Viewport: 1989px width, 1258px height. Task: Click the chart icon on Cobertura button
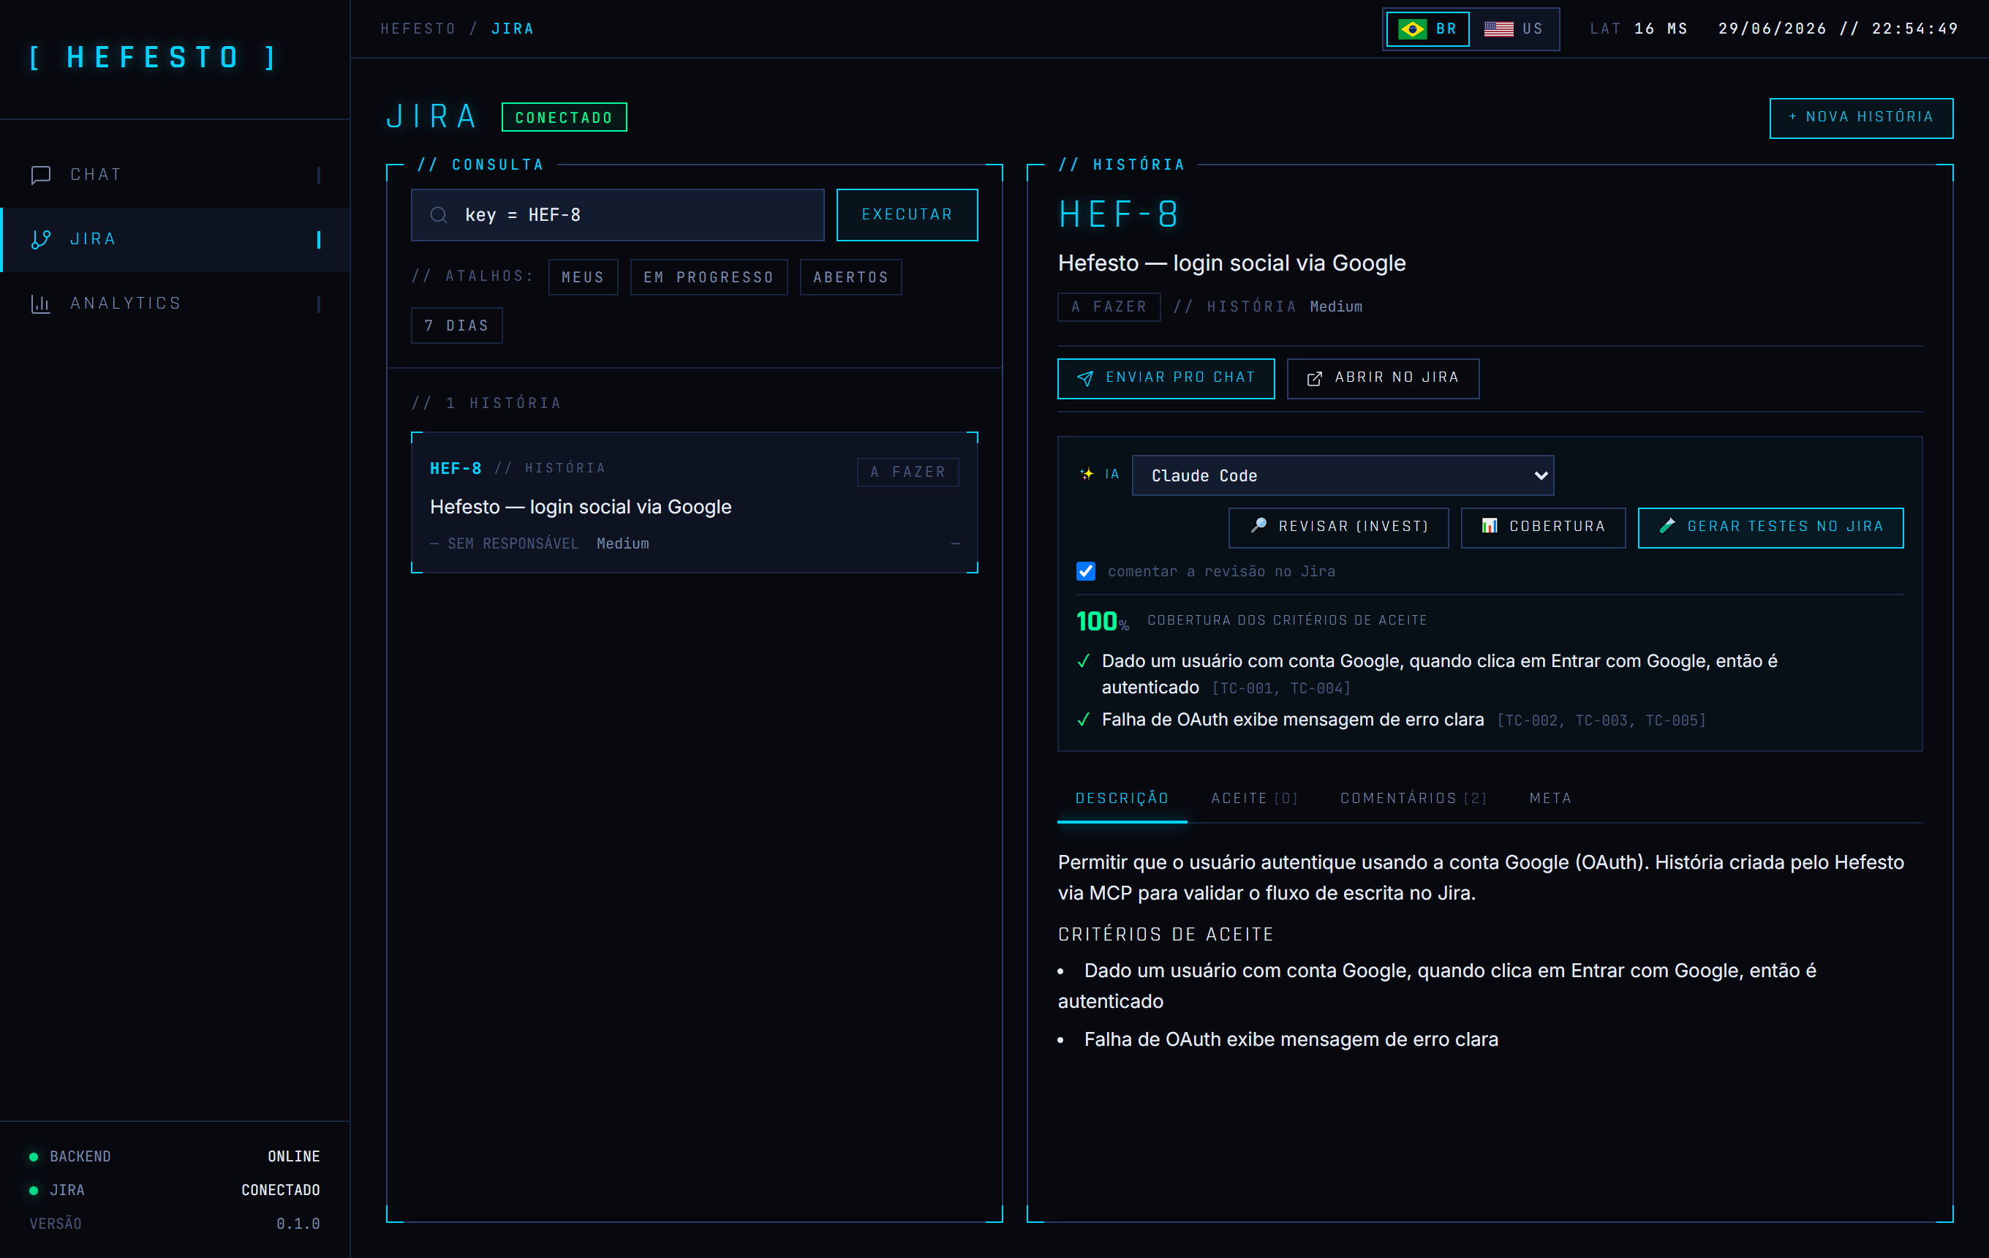1490,526
